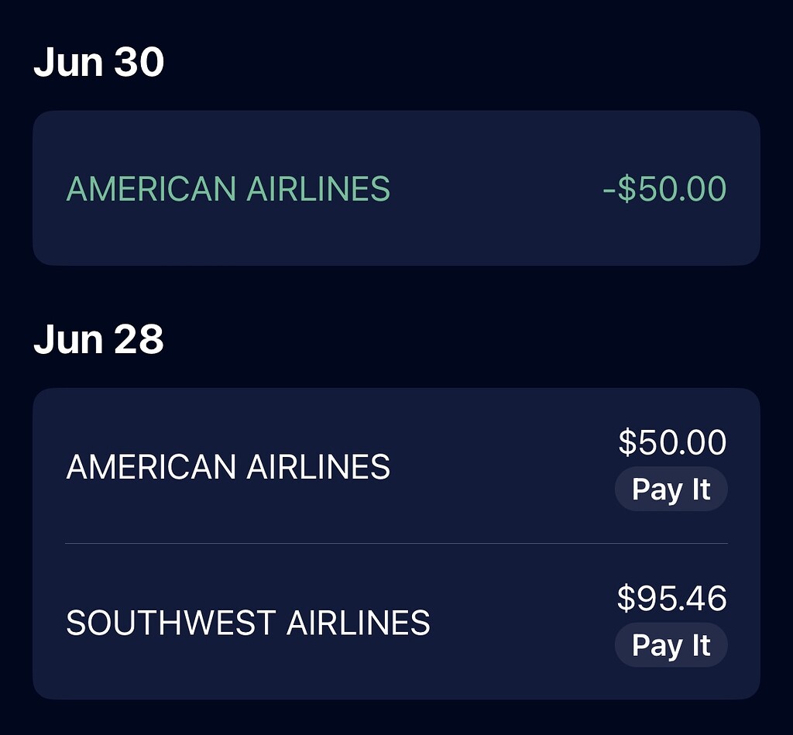The width and height of the screenshot is (793, 735).
Task: Tap the Pay It button for Southwest Airlines
Action: [x=671, y=644]
